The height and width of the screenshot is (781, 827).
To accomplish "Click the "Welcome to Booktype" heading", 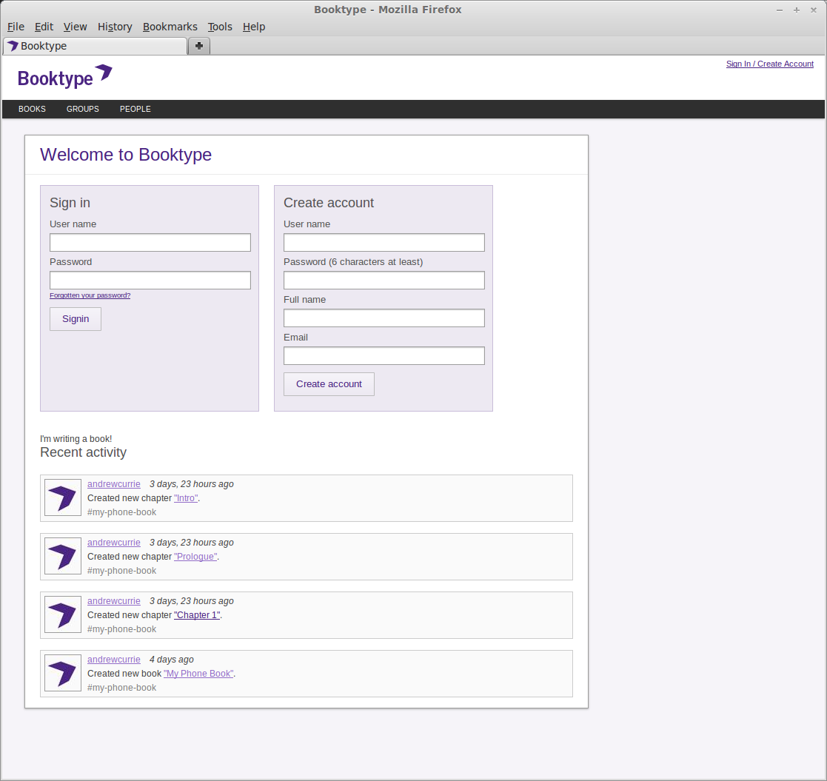I will pyautogui.click(x=126, y=155).
